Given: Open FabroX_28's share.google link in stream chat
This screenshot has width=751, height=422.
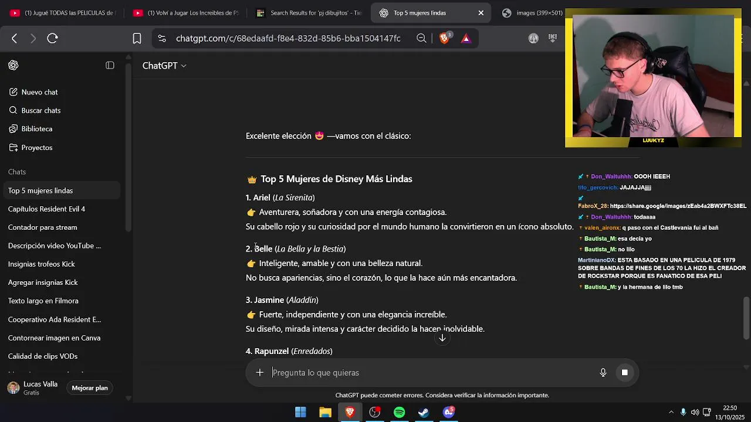Looking at the screenshot, I should (678, 206).
